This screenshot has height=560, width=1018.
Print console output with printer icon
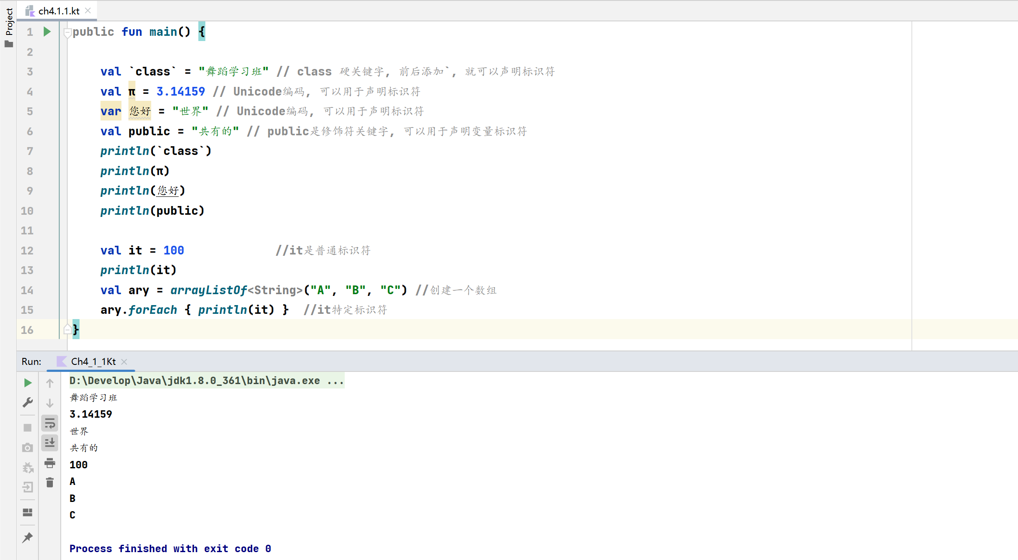point(50,463)
